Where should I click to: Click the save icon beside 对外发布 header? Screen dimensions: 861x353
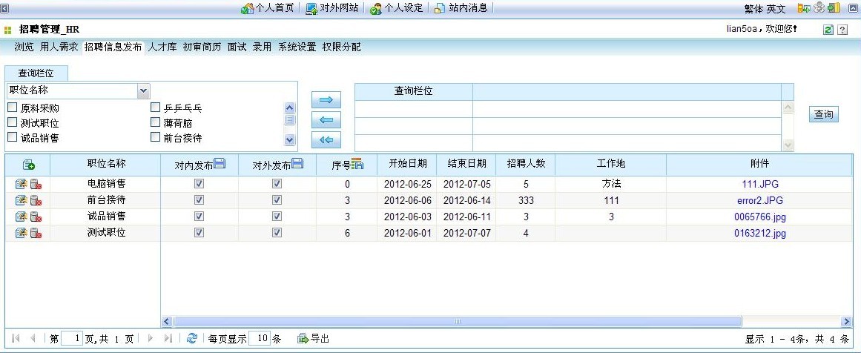point(297,164)
